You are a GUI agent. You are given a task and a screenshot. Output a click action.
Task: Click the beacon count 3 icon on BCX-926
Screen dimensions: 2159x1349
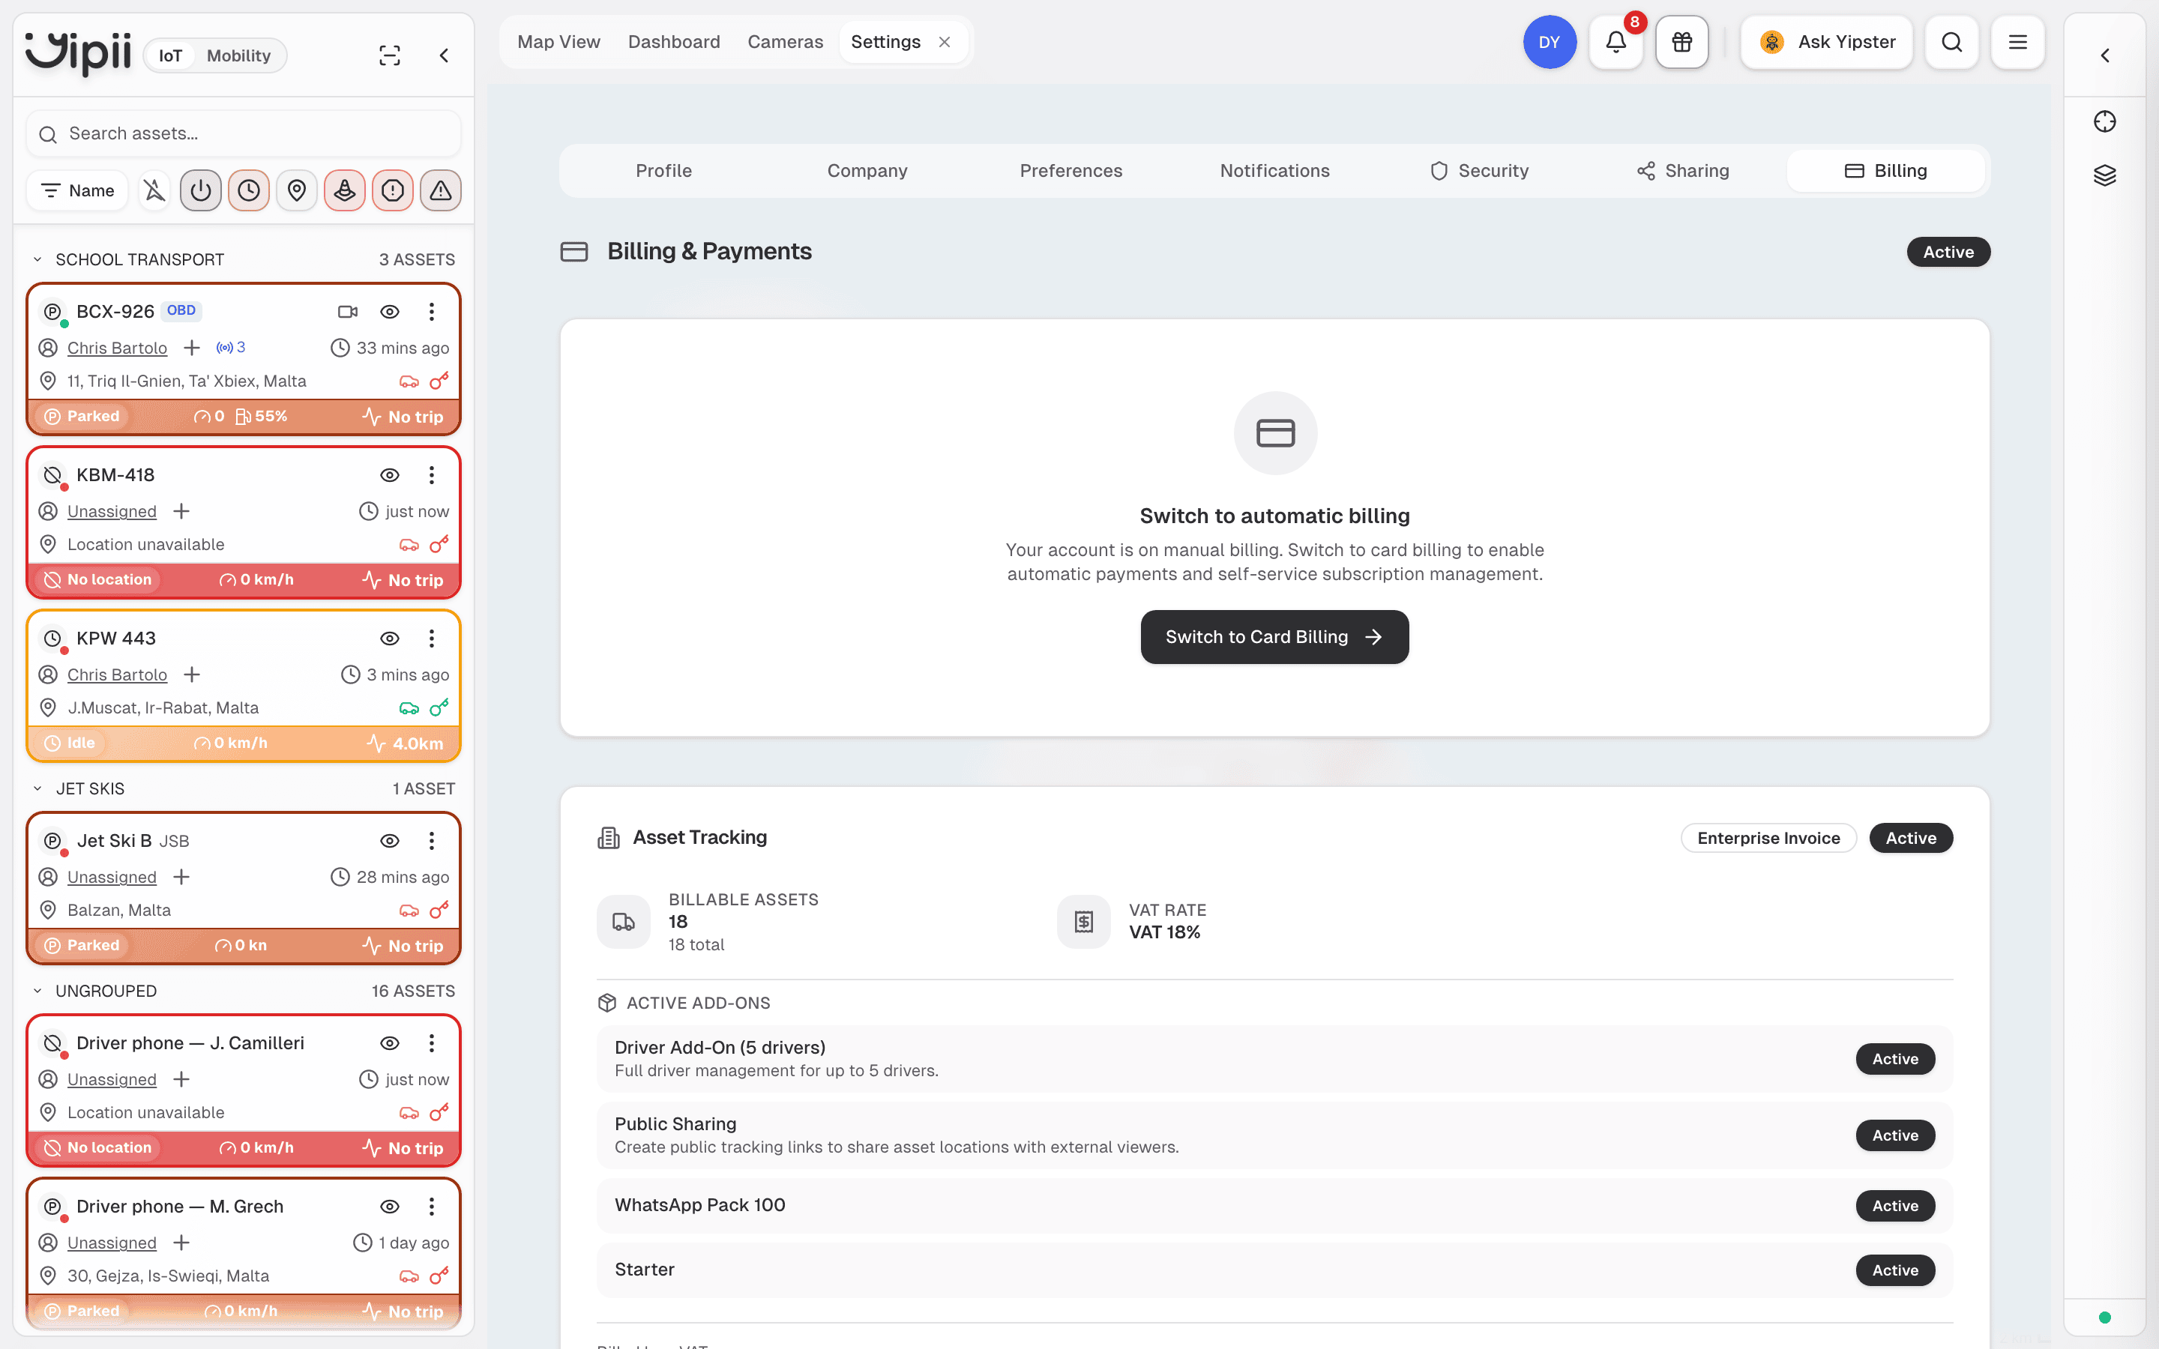[x=230, y=347]
